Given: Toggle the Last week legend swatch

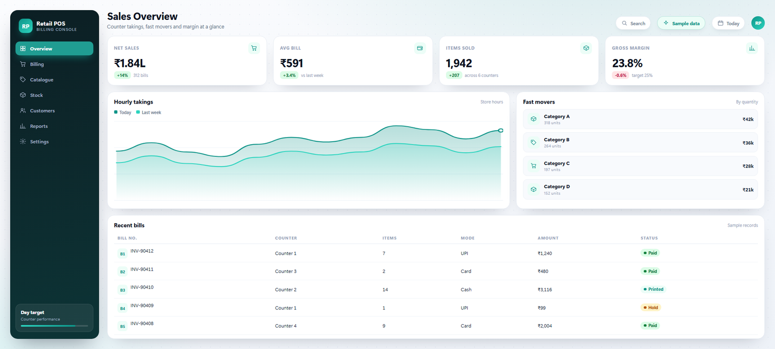Looking at the screenshot, I should [x=138, y=112].
